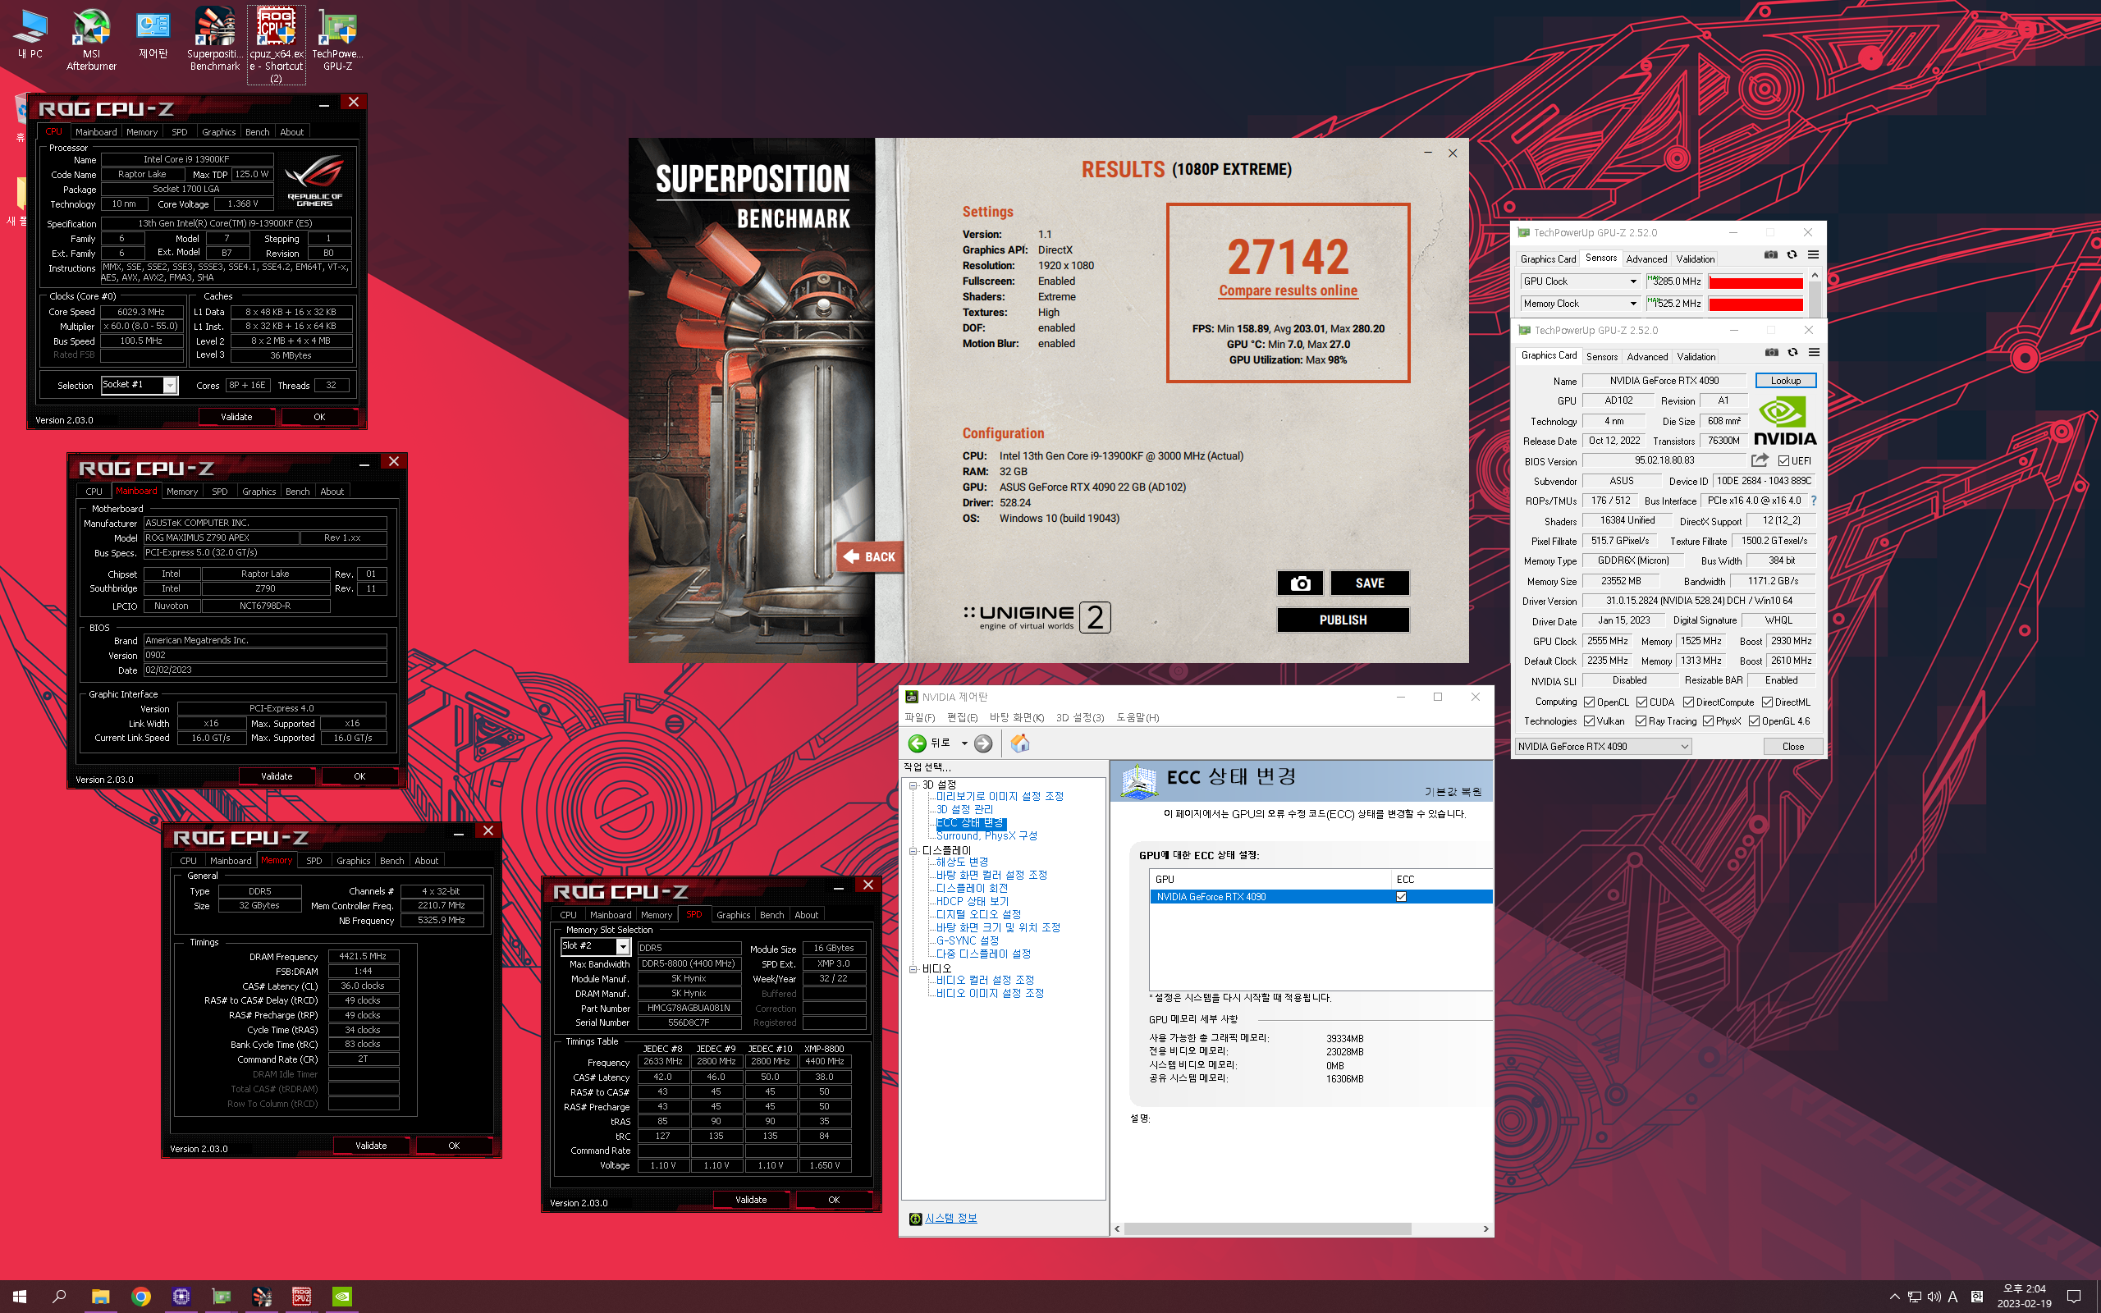The image size is (2101, 1313).
Task: Click BIOS export share icon in GPU-Z
Action: (1760, 460)
